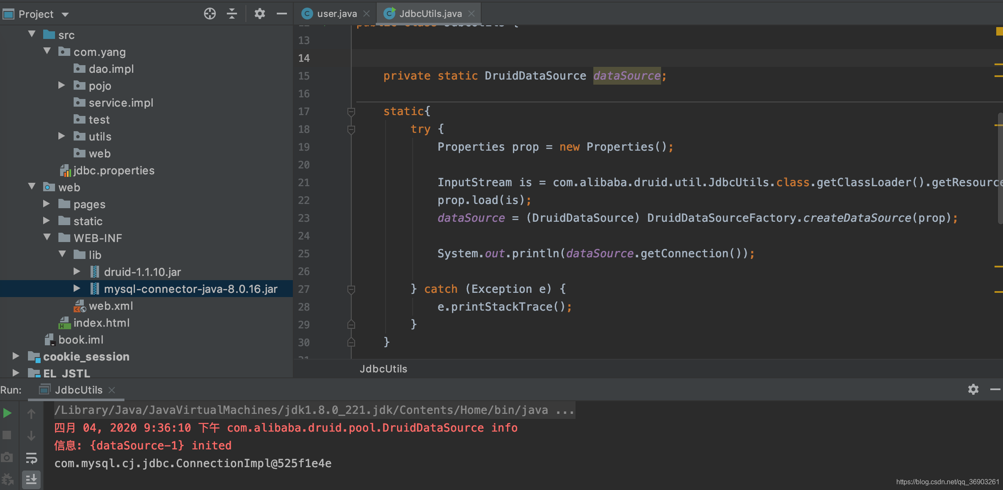This screenshot has width=1003, height=490.
Task: Select the web package under com.yang
Action: point(99,153)
